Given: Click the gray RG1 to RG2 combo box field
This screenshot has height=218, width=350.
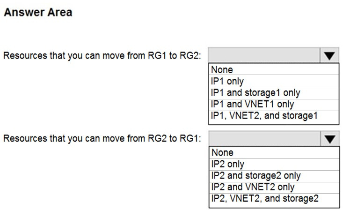Looking at the screenshot, I should pos(264,56).
